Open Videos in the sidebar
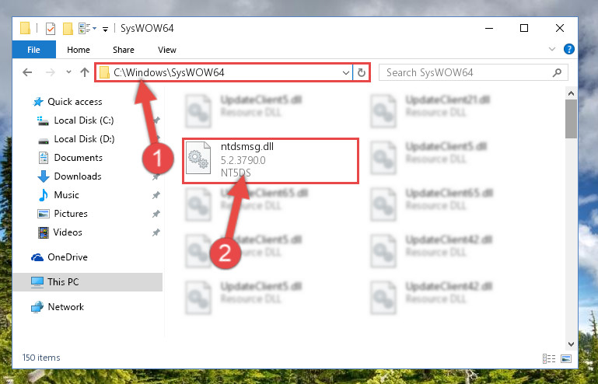 [68, 232]
